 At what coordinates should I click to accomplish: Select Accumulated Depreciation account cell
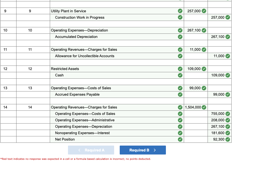117,37
